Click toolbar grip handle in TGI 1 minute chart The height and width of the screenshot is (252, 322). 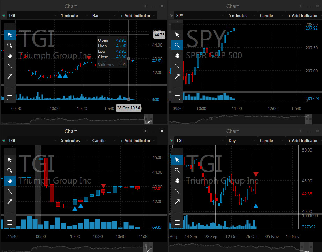tap(10, 26)
